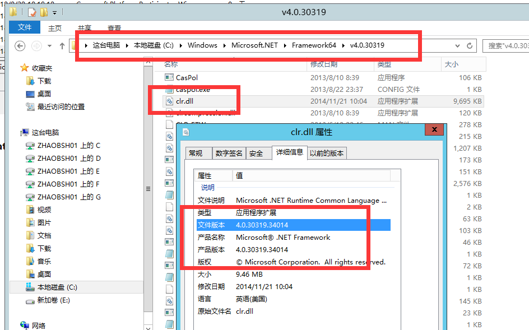Click the quick access Properties icon
The image size is (529, 330).
tap(32, 13)
